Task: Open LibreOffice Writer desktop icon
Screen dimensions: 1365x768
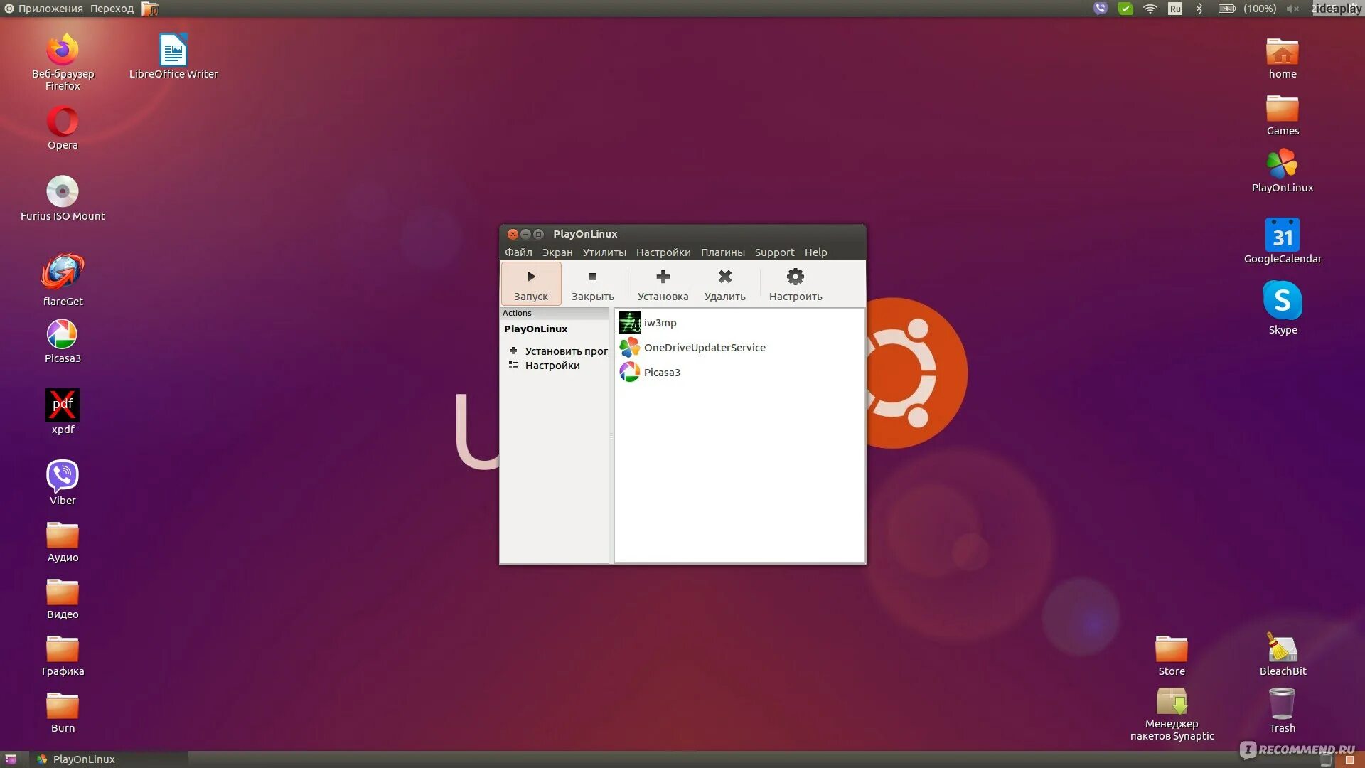Action: (x=173, y=55)
